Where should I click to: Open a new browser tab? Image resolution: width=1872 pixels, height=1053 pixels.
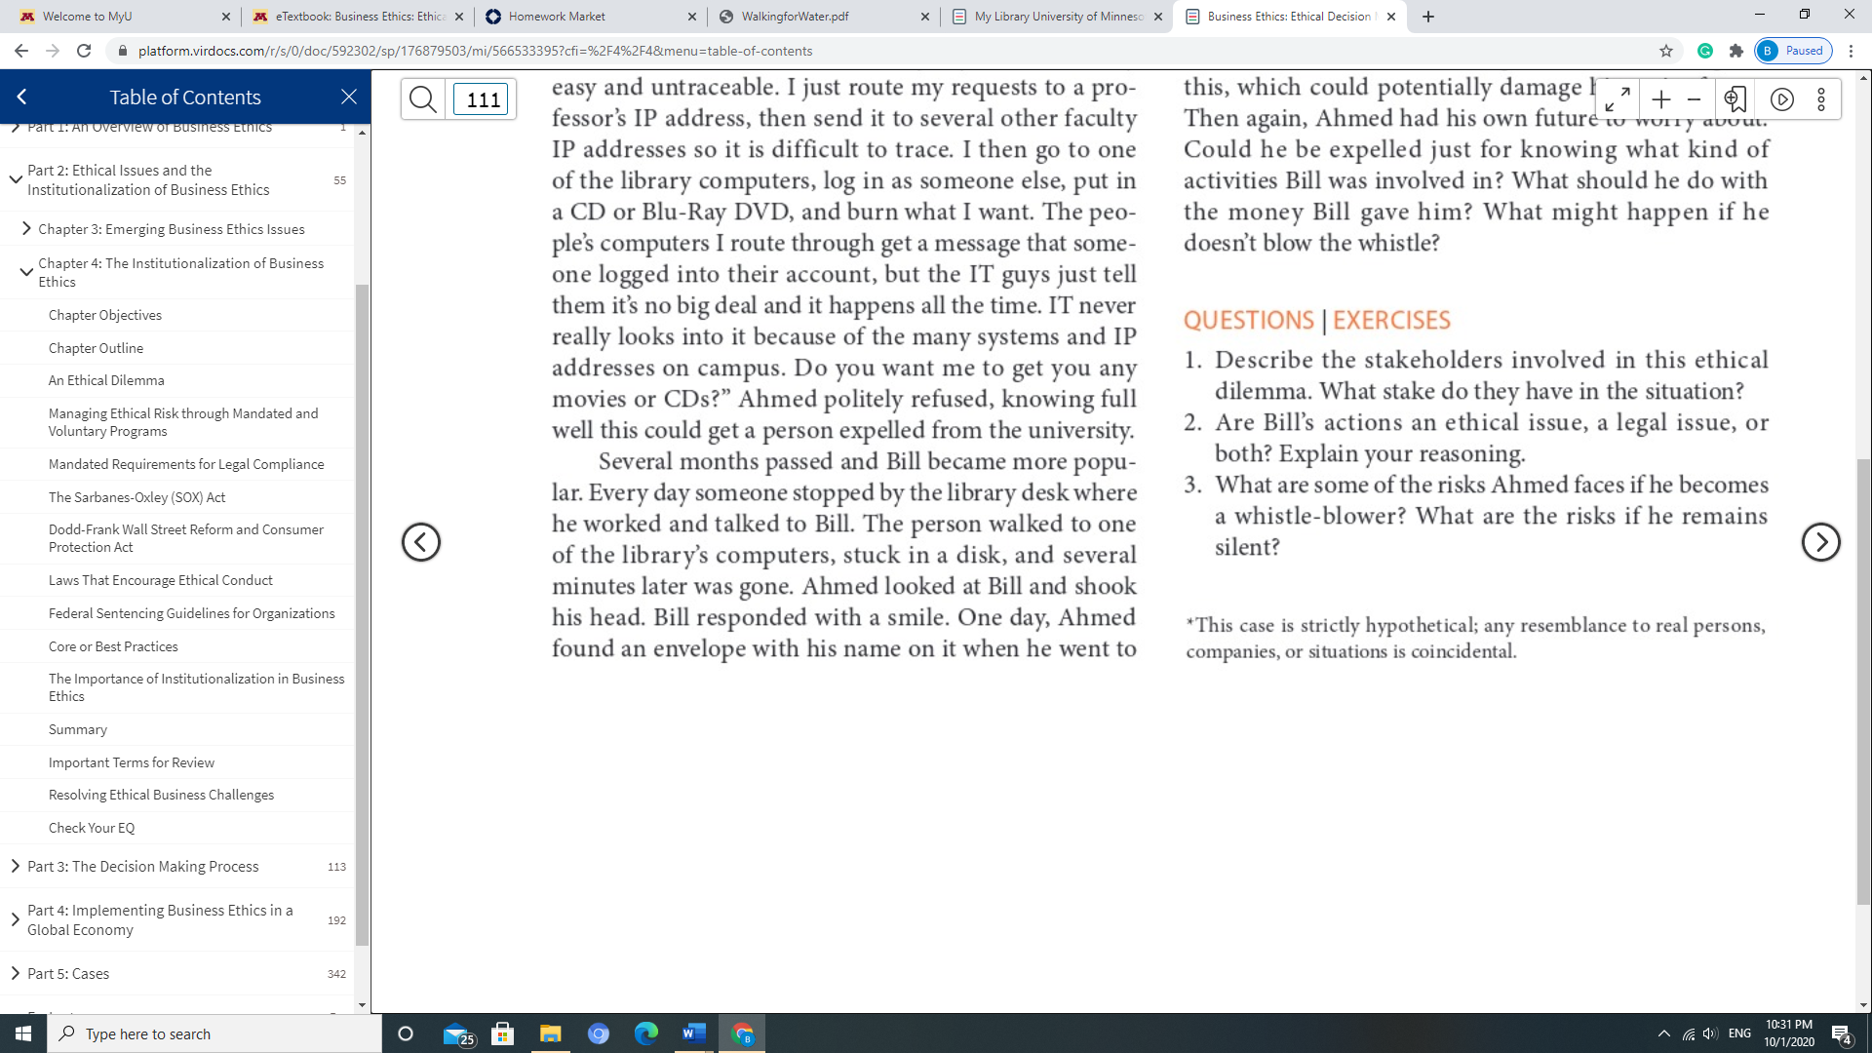click(1428, 17)
